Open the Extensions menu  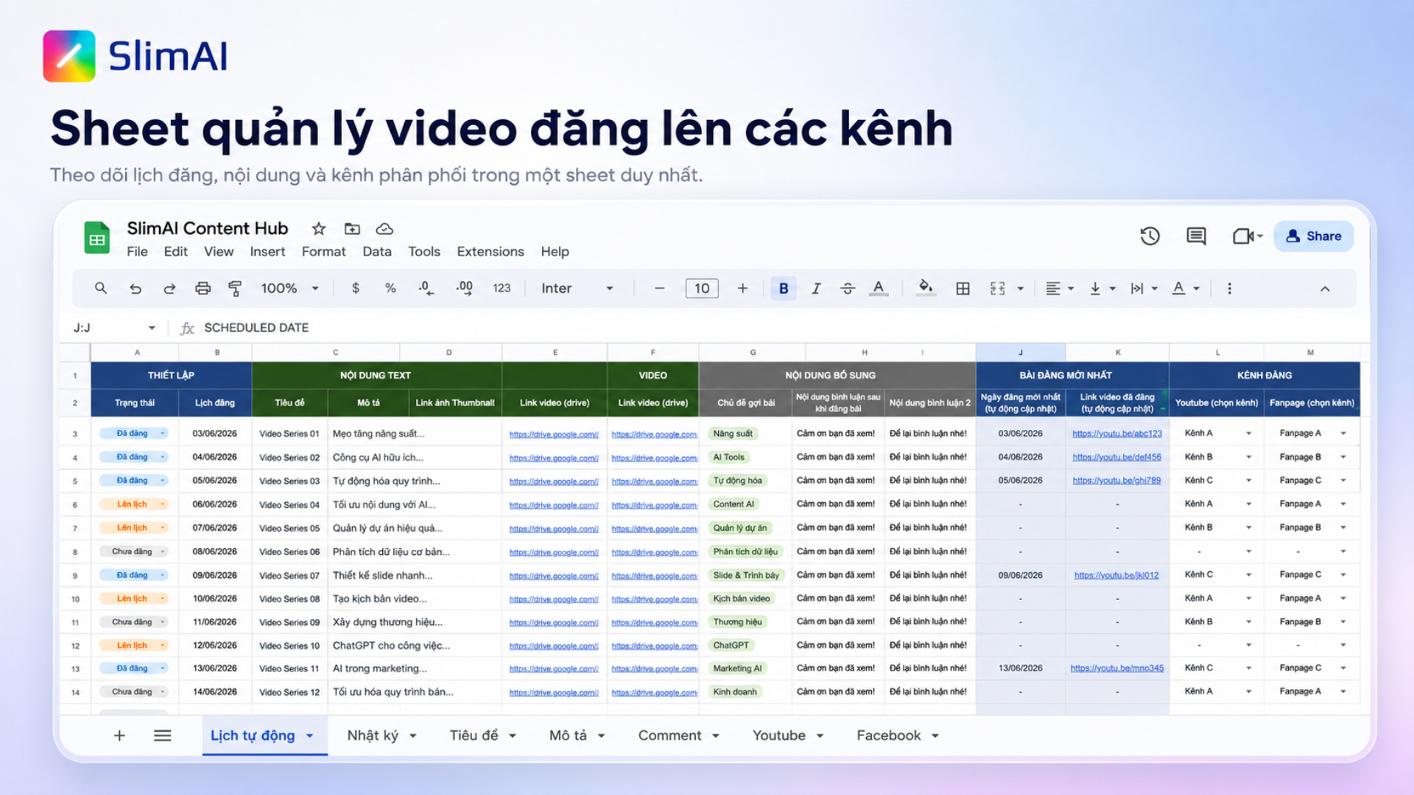(x=490, y=252)
